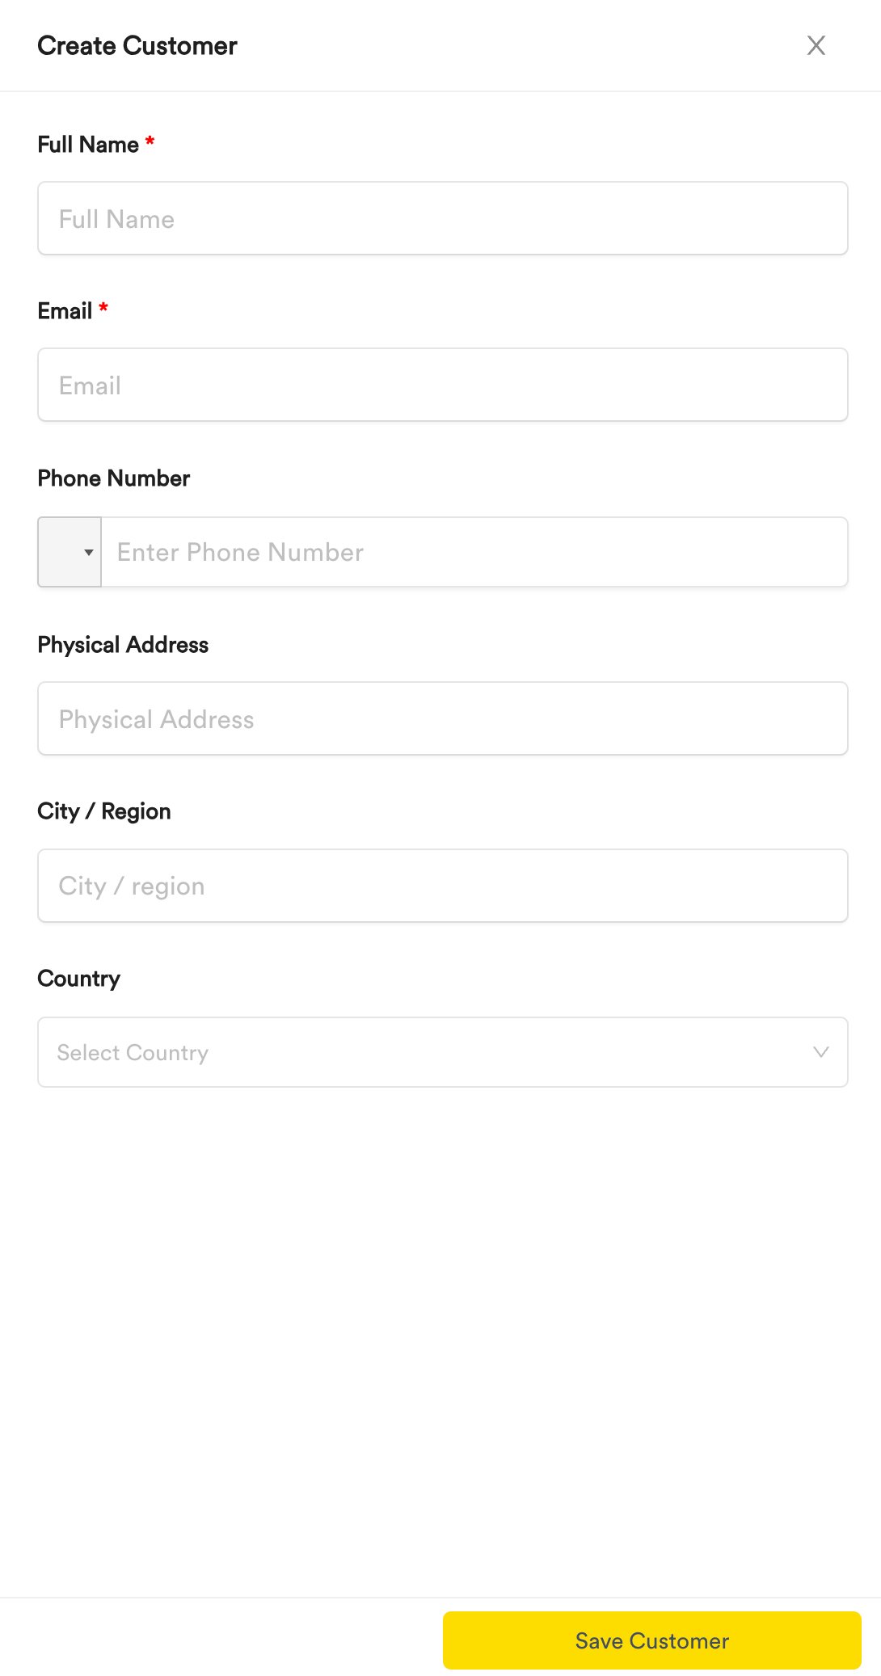Expand the Country list via its chevron arrow
Screen dimensions: 881x1676
(821, 1052)
